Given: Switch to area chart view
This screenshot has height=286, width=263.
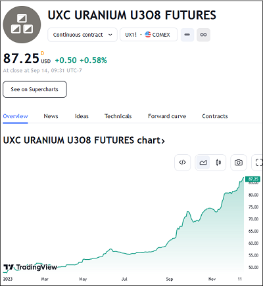Looking at the screenshot, I should click(203, 163).
